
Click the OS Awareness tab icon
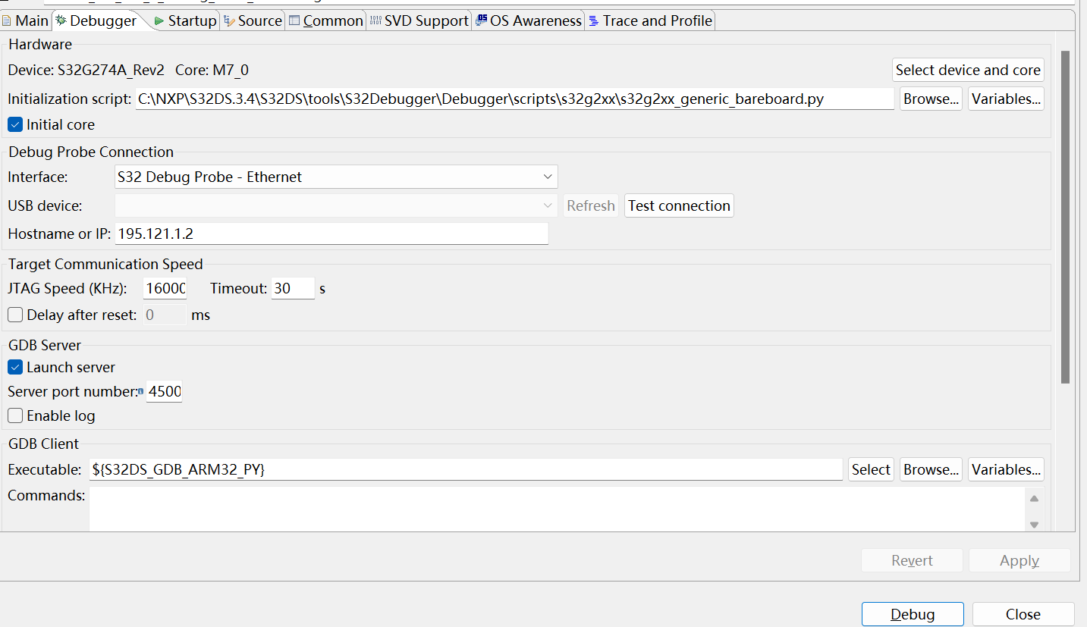click(481, 21)
